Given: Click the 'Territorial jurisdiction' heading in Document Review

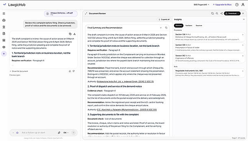Looking at the screenshot, I should tap(123, 46).
